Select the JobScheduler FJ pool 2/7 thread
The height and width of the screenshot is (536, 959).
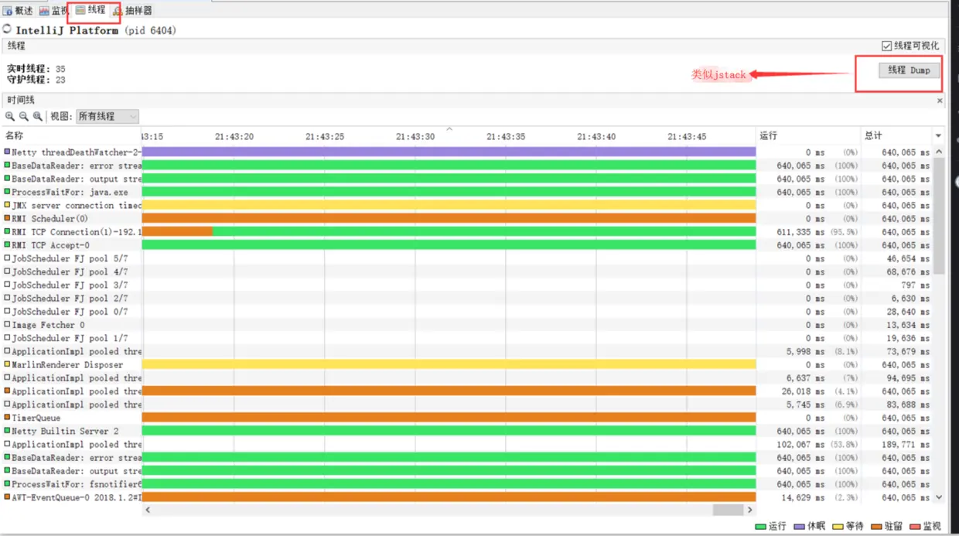(x=70, y=299)
